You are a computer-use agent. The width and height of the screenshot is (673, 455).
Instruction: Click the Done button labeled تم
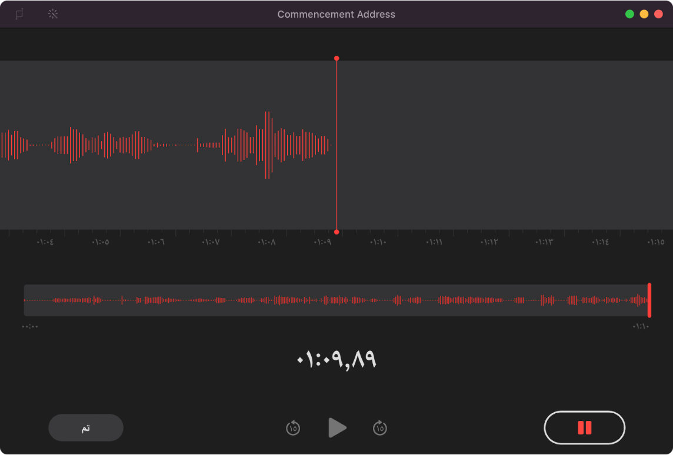86,428
